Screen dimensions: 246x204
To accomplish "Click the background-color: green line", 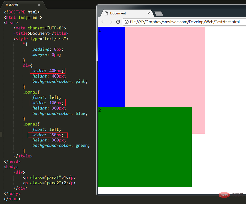I will (61, 146).
